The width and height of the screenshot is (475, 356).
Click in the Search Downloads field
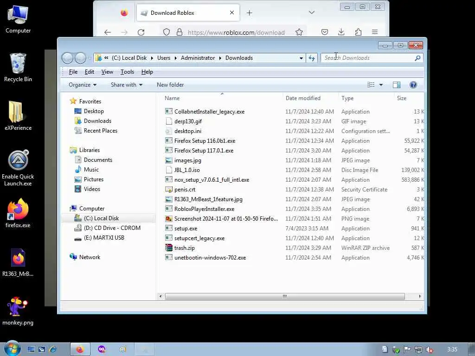click(367, 58)
